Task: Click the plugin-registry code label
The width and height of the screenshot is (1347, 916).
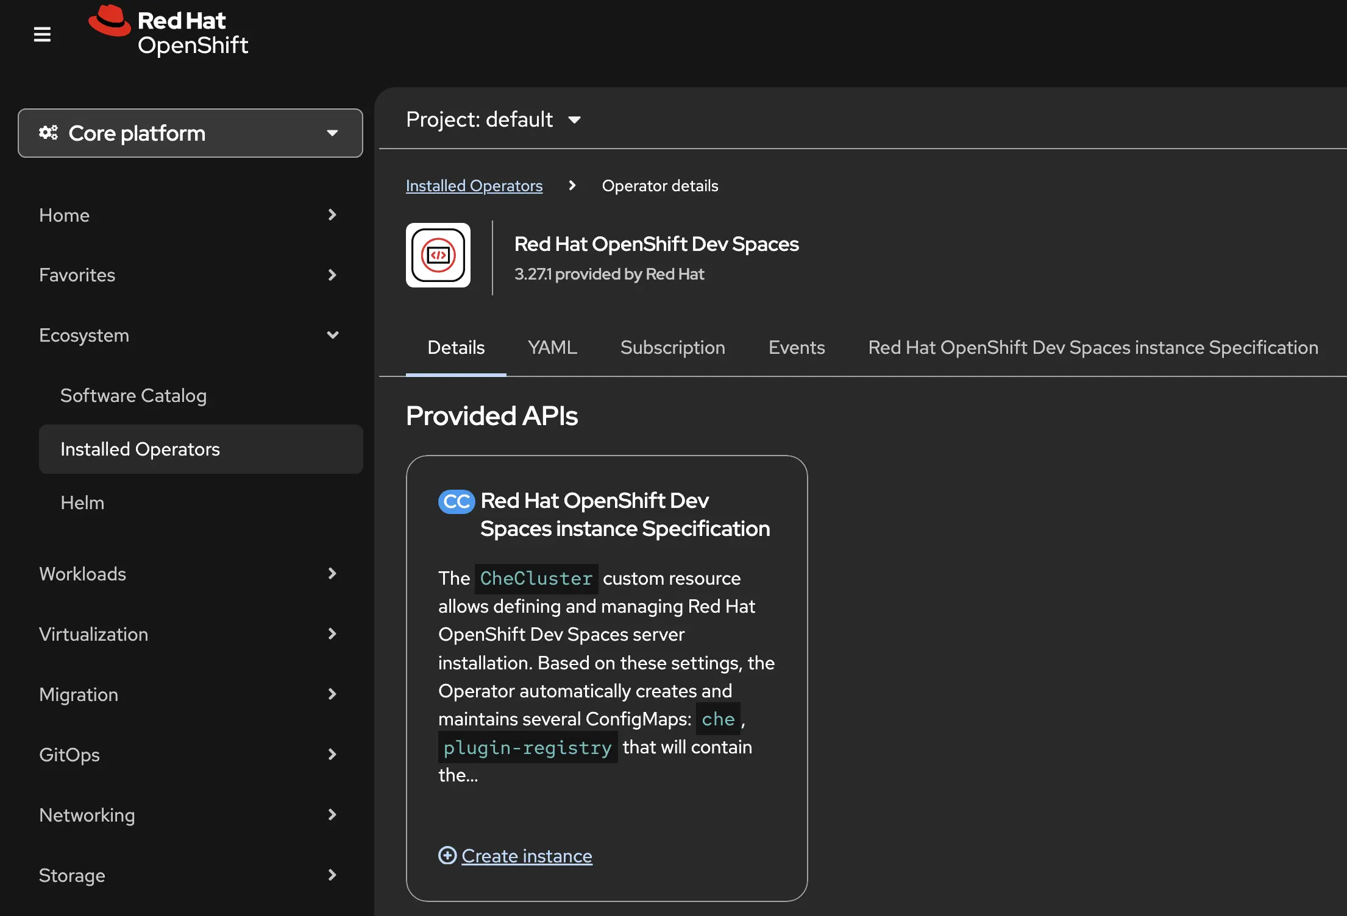Action: point(528,748)
